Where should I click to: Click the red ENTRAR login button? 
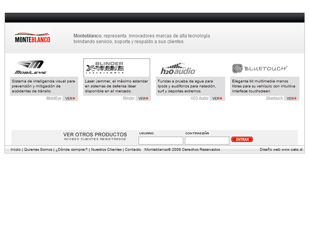(242, 139)
